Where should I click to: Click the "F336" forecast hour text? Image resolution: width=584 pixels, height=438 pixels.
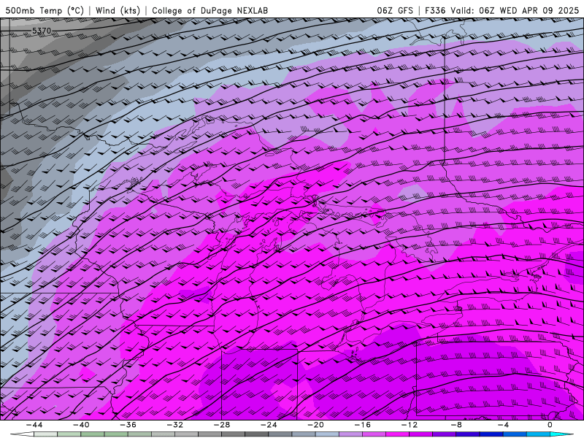[x=435, y=10]
